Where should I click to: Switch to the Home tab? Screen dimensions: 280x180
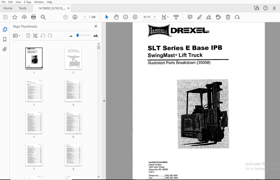8,8
